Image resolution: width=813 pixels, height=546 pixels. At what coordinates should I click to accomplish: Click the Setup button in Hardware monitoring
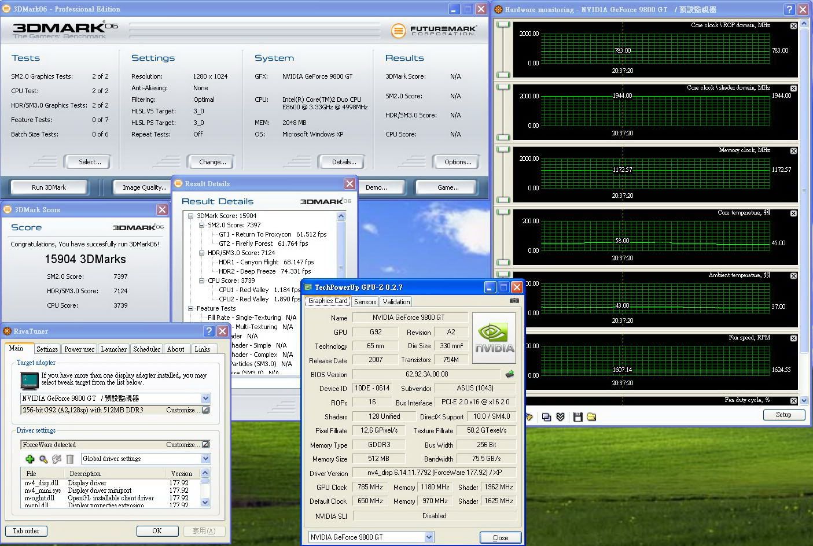(x=783, y=415)
